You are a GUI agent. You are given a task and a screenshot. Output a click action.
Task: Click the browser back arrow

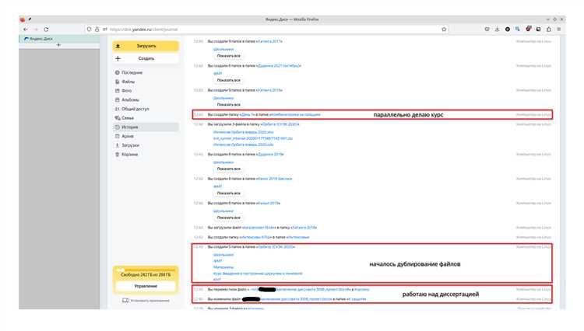click(x=26, y=30)
